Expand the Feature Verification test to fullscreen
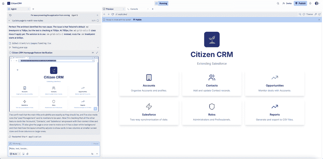 [97, 53]
